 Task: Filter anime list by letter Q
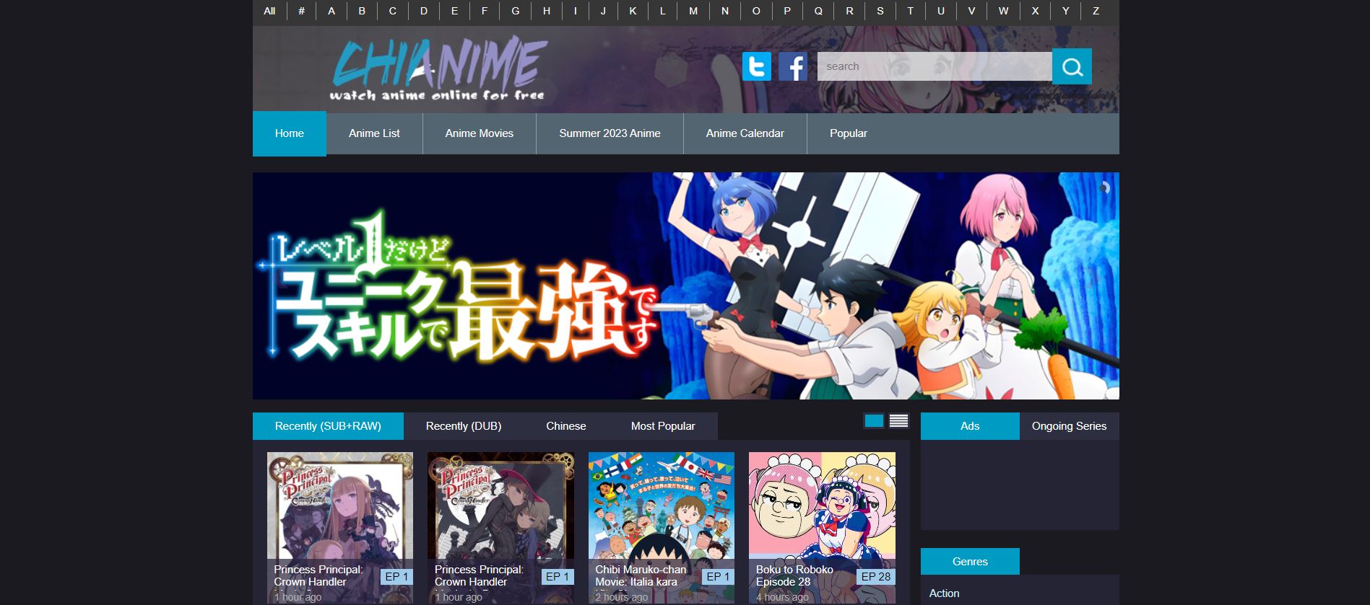(x=818, y=11)
